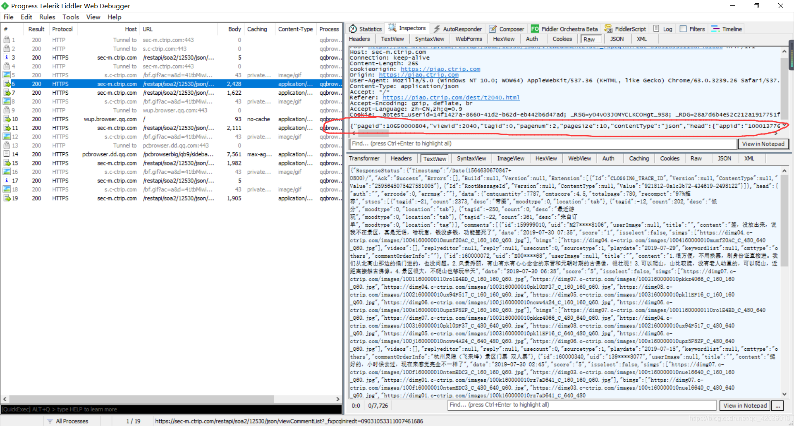This screenshot has width=794, height=426.
Task: Click All Processes in status bar
Action: click(x=72, y=421)
